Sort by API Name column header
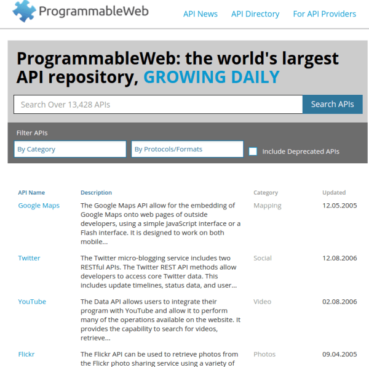The width and height of the screenshot is (369, 367). pyautogui.click(x=31, y=193)
